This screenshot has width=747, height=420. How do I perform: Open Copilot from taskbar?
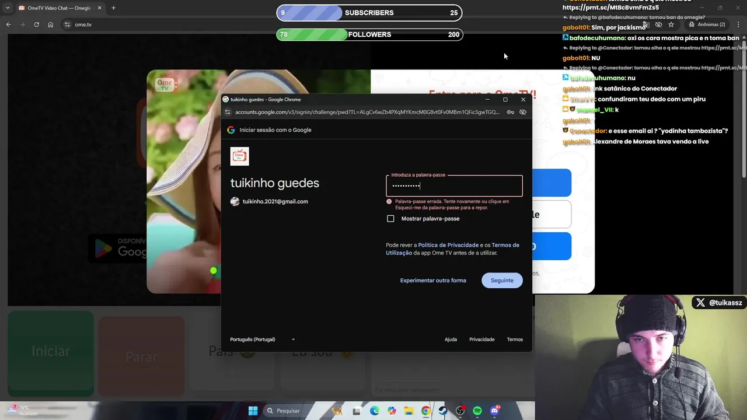tap(392, 411)
